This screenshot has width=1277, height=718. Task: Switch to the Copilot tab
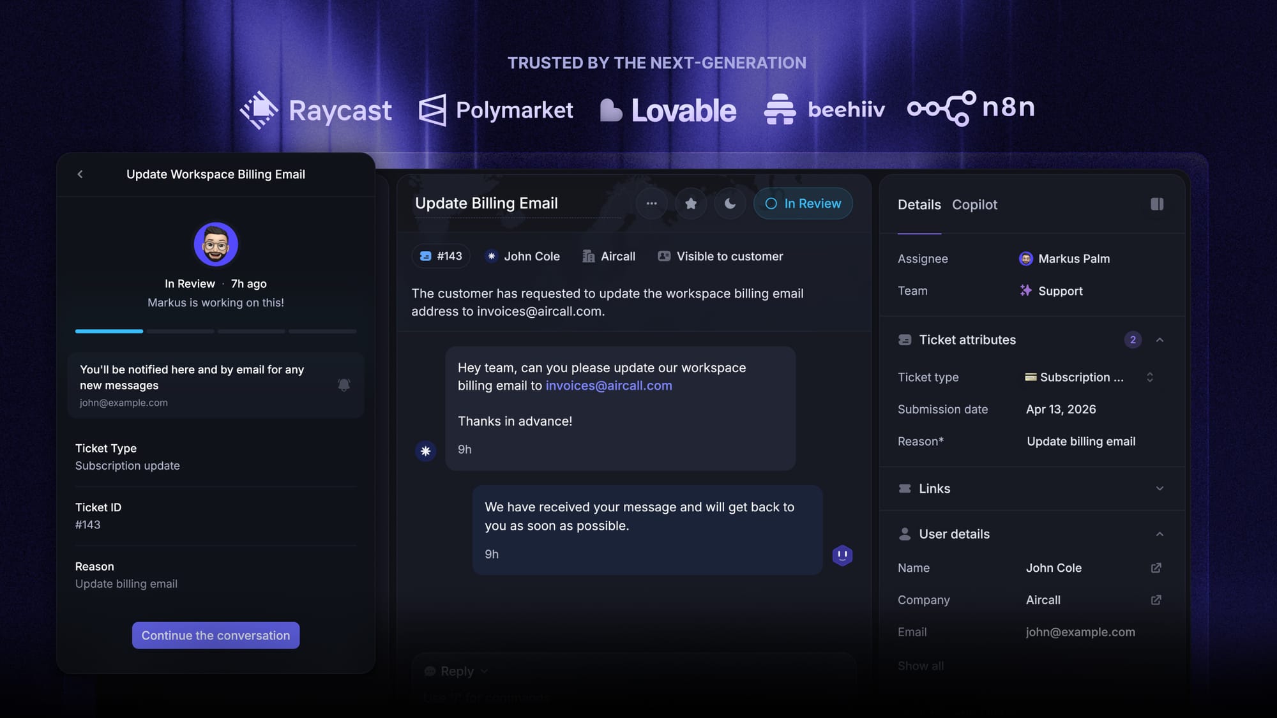pos(974,204)
